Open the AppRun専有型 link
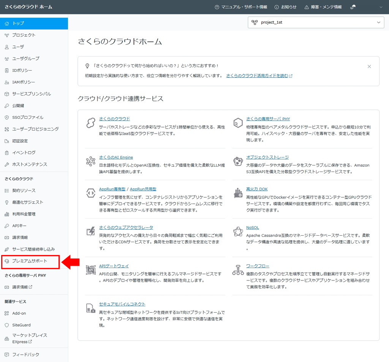This screenshot has height=362, width=389. 112,189
